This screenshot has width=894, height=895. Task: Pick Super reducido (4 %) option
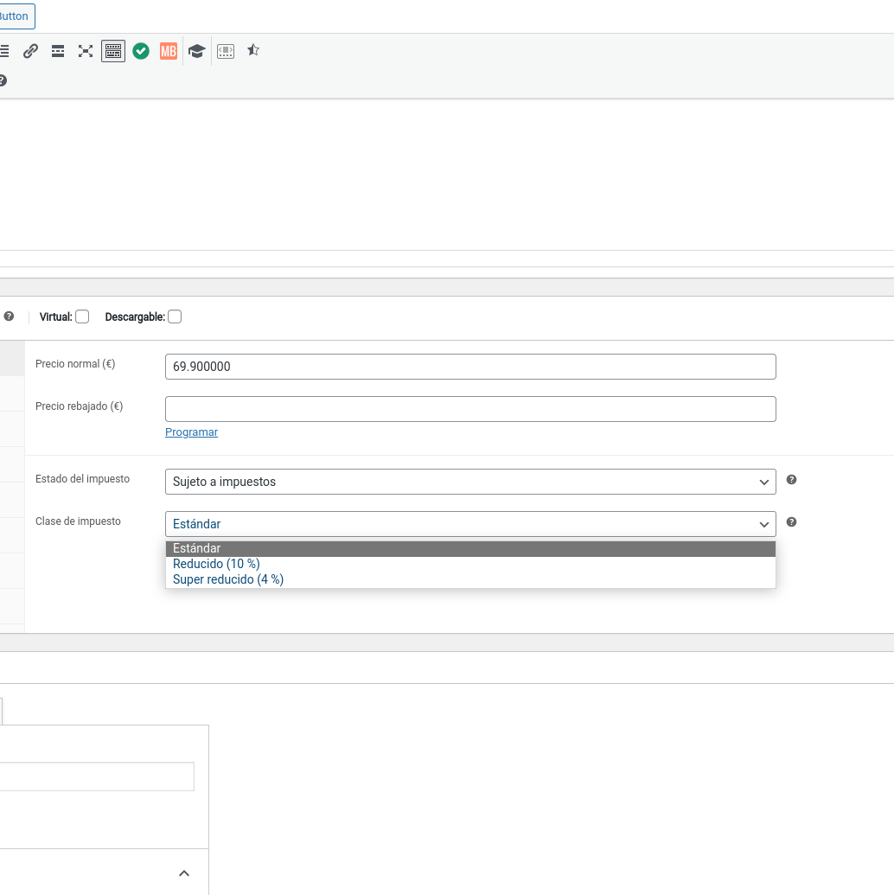click(228, 579)
